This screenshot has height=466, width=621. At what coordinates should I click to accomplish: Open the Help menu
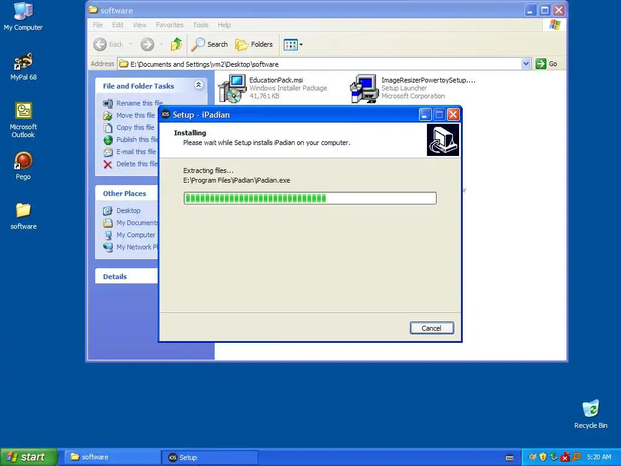pos(224,25)
